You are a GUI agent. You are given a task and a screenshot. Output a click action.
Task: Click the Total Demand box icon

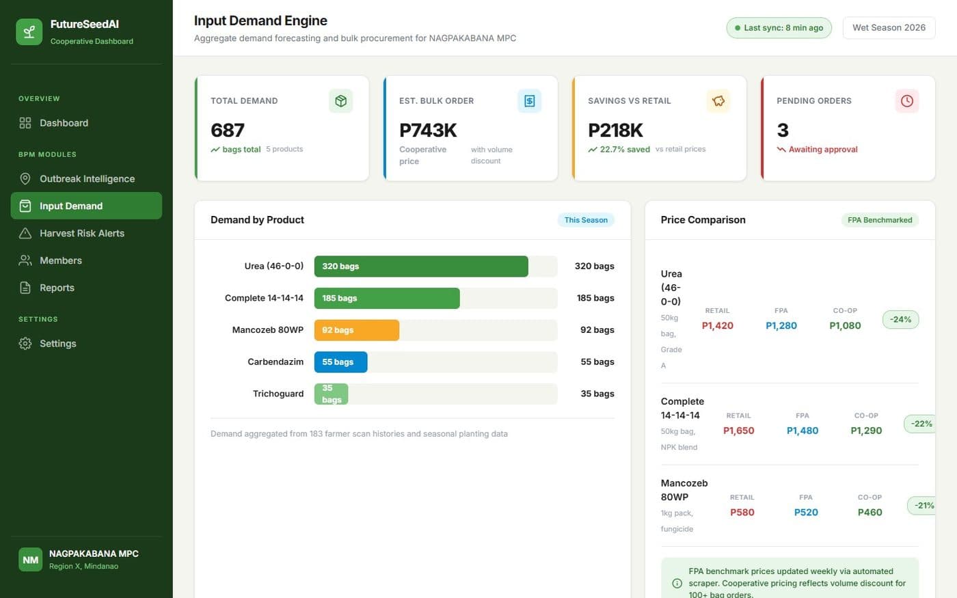340,101
